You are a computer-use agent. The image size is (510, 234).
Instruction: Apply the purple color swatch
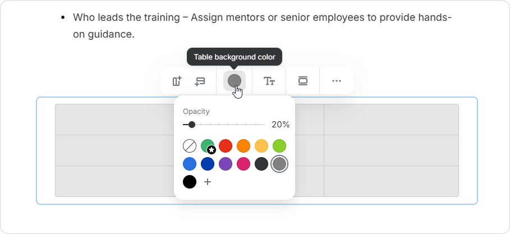click(x=226, y=164)
